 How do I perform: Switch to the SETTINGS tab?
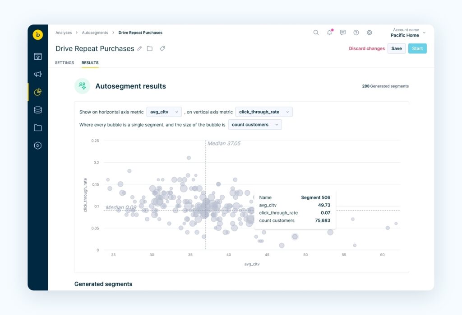click(x=64, y=63)
